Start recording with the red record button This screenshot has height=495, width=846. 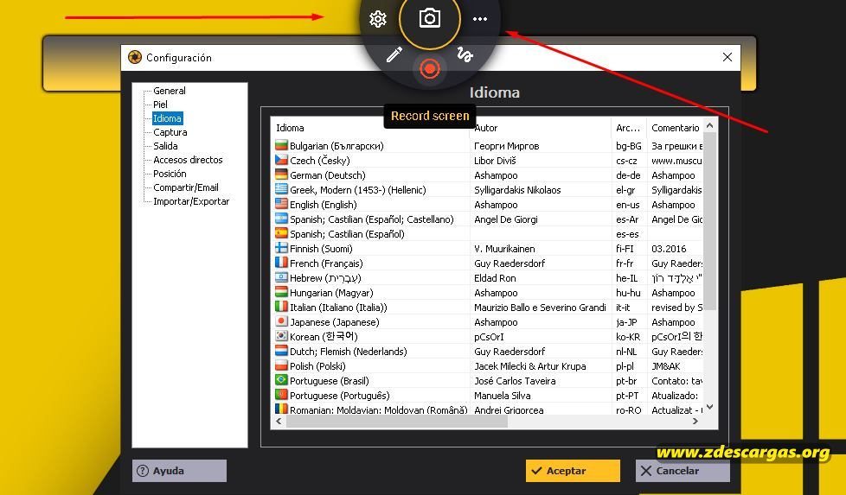coord(429,69)
